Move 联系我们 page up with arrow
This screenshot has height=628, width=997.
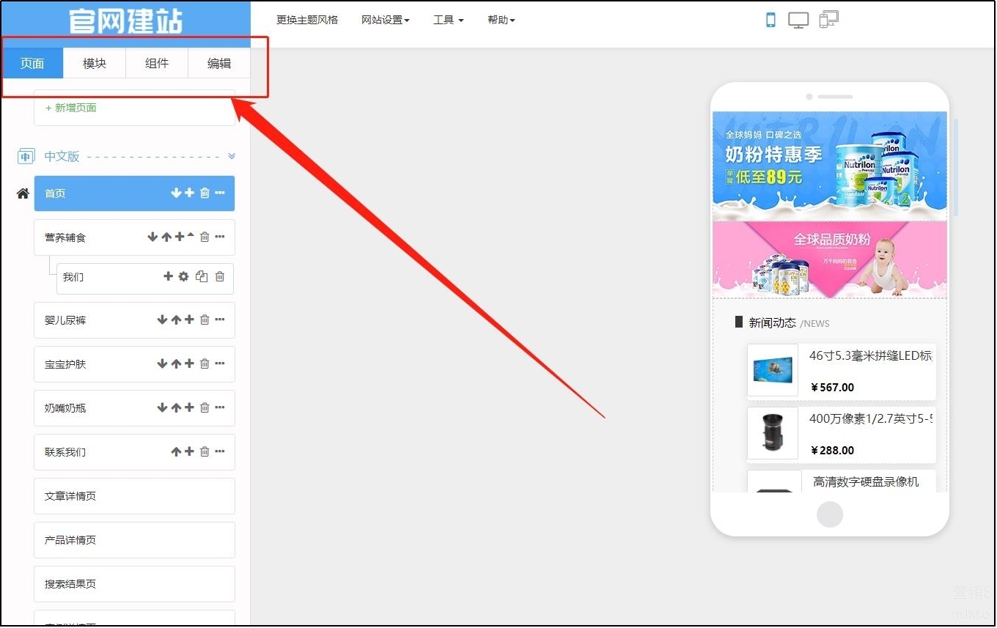click(x=176, y=452)
